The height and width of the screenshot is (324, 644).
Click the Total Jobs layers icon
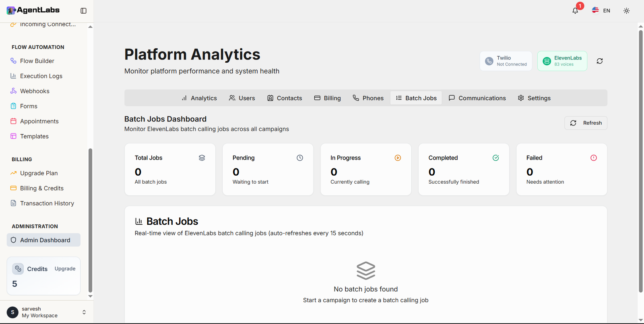point(202,158)
